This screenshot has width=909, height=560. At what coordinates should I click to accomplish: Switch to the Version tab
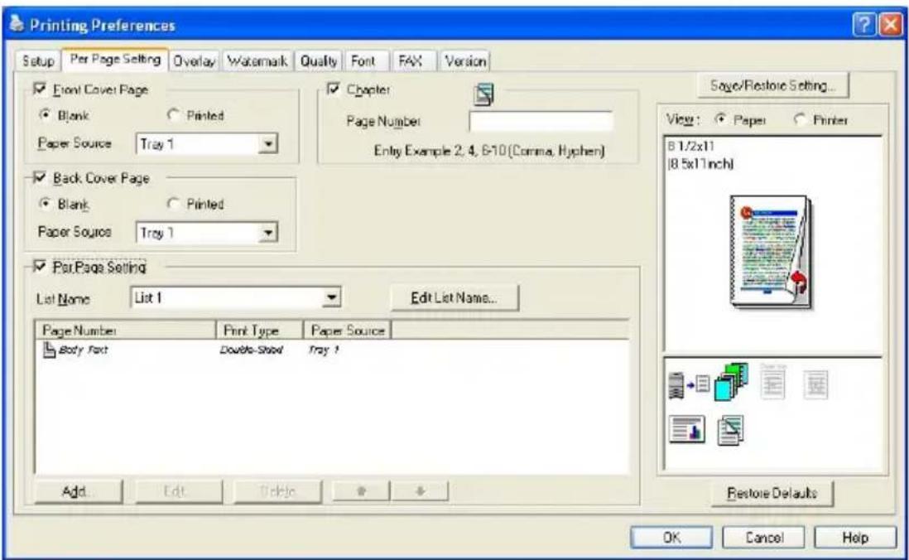tap(465, 61)
